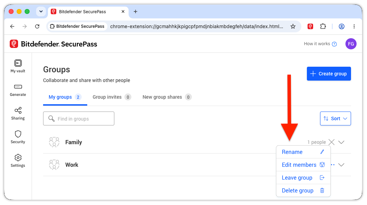Click the Chrome address bar URL
This screenshot has height=205, width=367.
[197, 26]
